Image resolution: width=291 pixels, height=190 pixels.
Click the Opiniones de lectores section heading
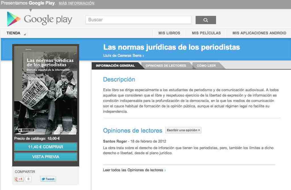(133, 131)
